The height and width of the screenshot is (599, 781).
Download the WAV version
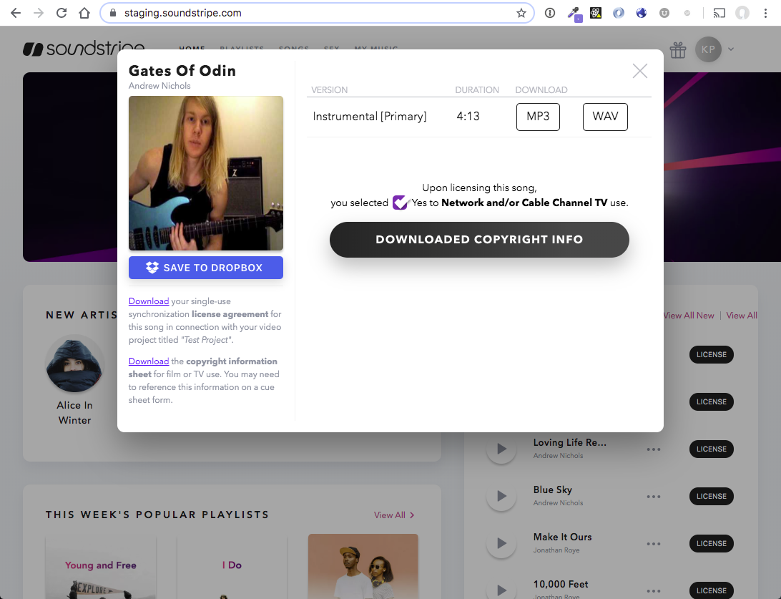(605, 117)
